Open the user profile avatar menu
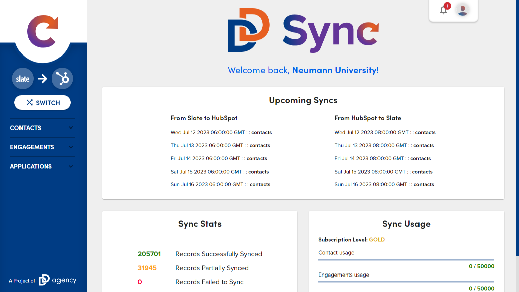519x292 pixels. 463,10
